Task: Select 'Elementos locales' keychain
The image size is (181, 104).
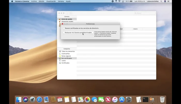Action: tap(67, 21)
